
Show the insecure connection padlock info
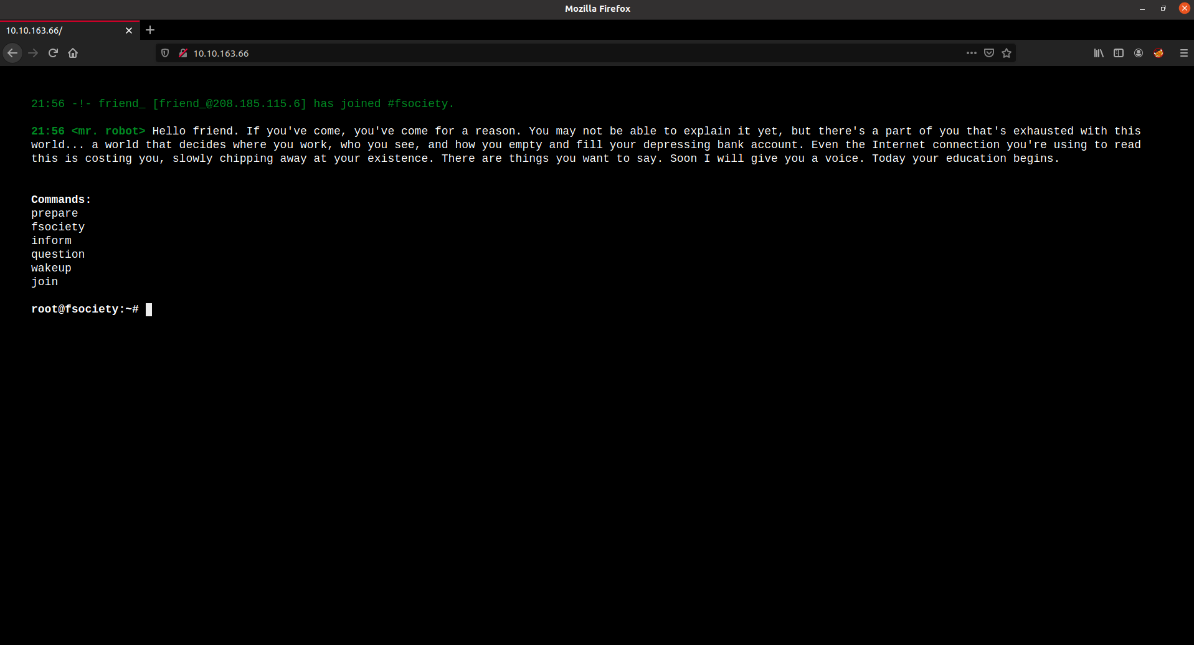pos(183,54)
